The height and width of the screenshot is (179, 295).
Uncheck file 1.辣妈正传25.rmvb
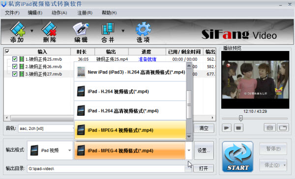pos(15,59)
